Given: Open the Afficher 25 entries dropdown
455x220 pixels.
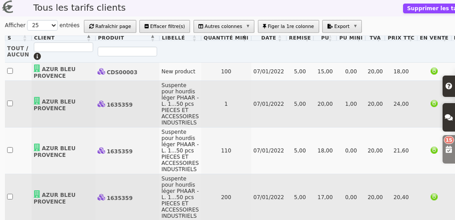Looking at the screenshot, I should 42,26.
